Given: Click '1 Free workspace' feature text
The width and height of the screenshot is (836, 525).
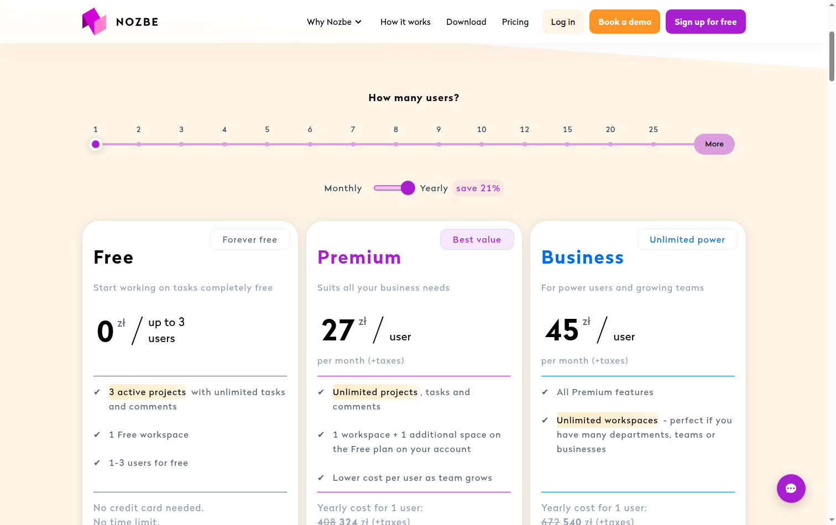Looking at the screenshot, I should click(x=149, y=434).
